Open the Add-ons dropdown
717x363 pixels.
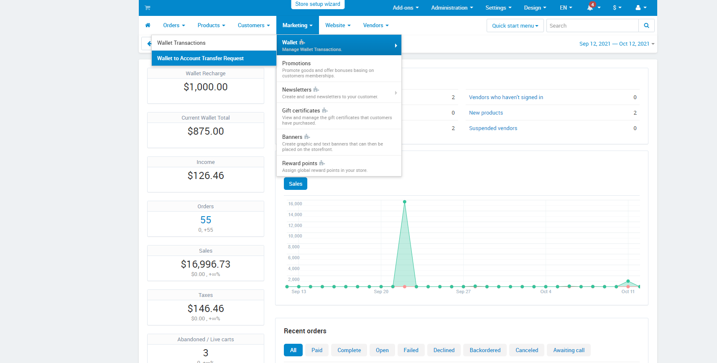406,8
